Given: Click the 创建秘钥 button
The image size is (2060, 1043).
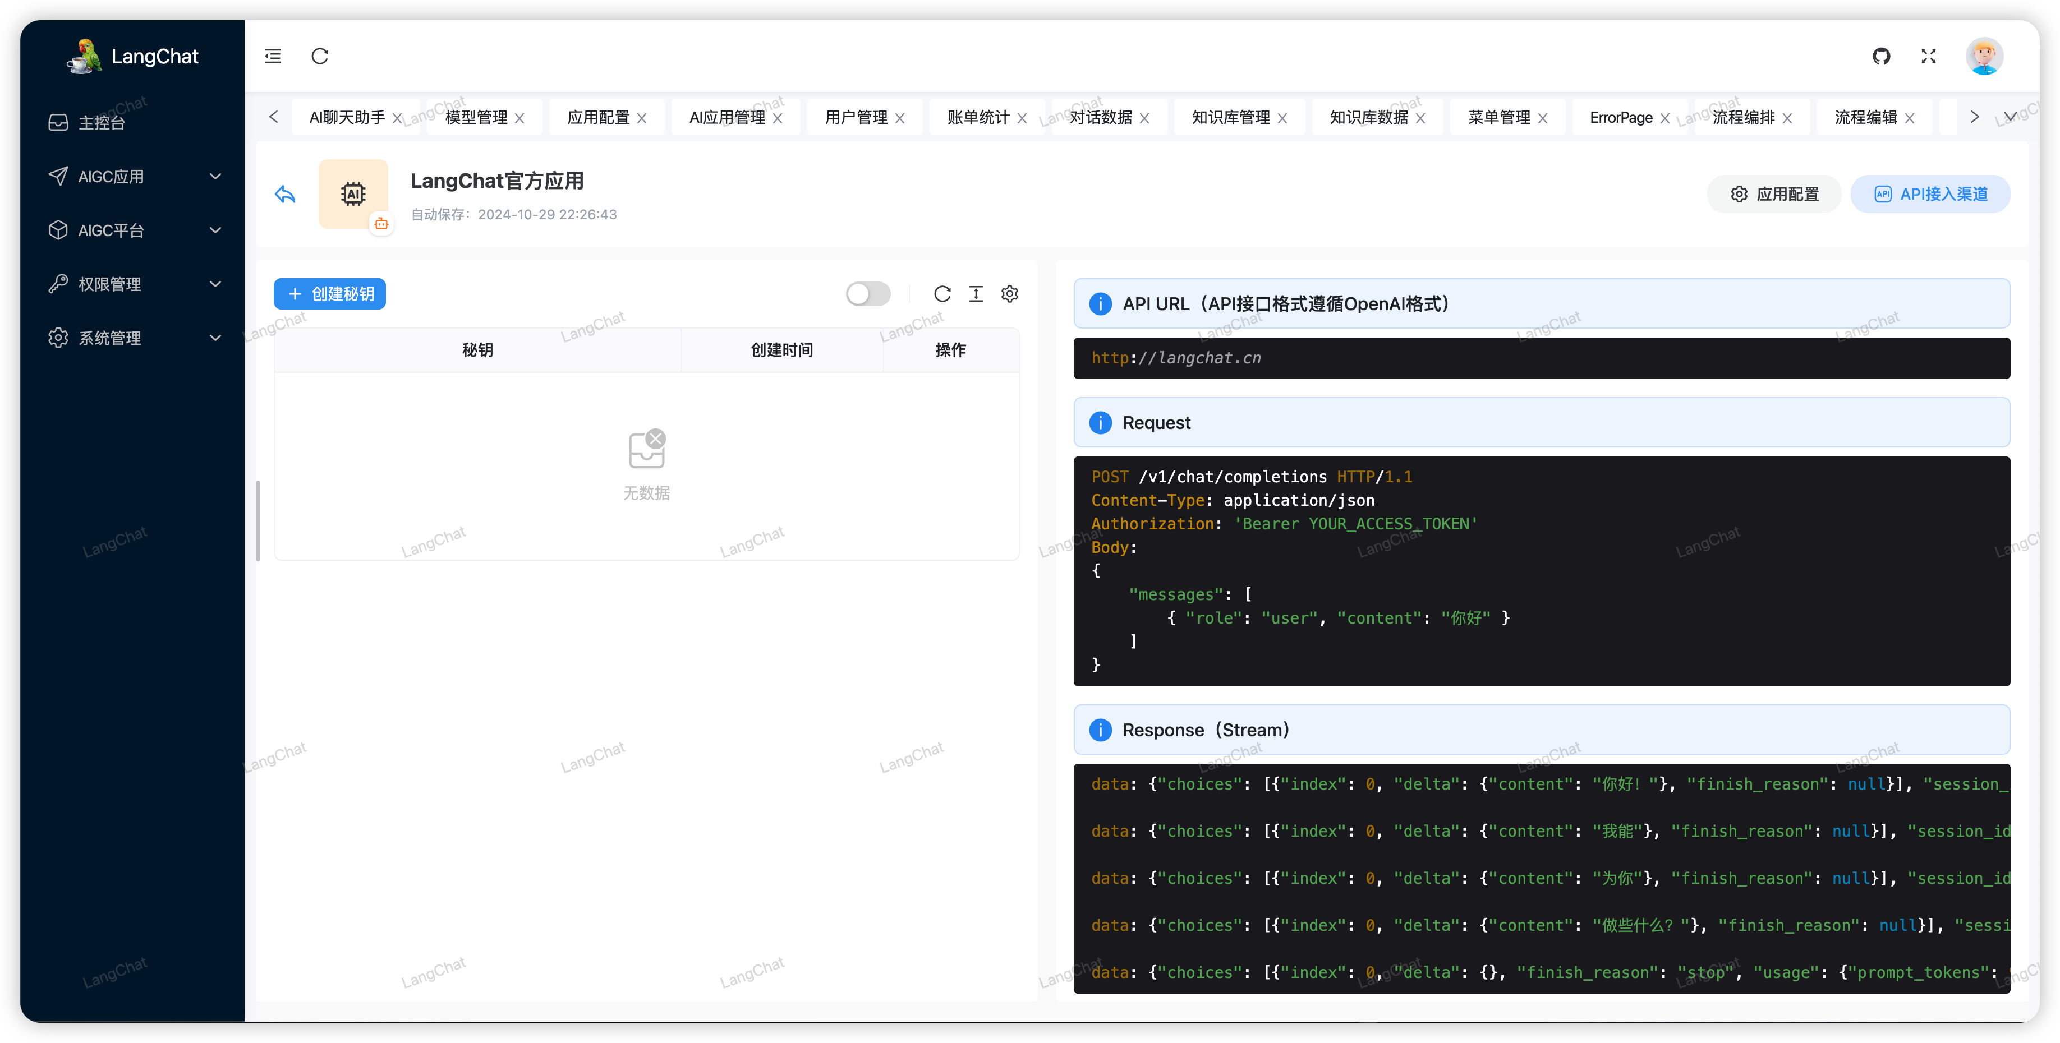Looking at the screenshot, I should [330, 294].
